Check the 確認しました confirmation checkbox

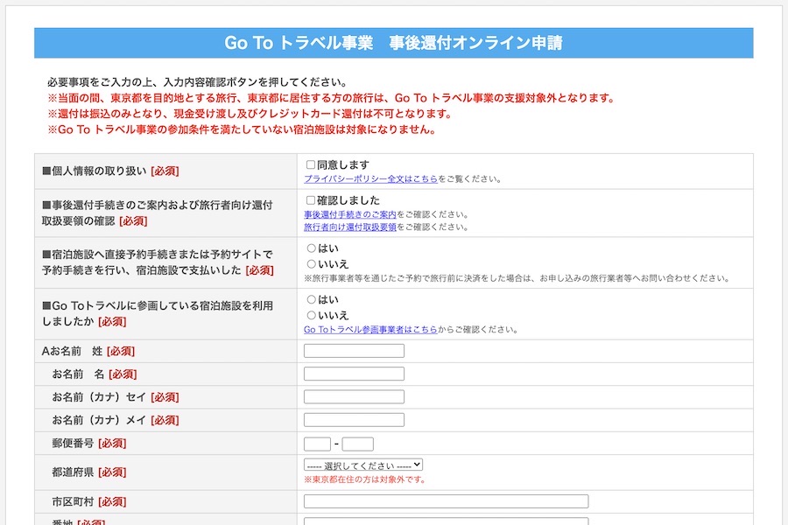coord(311,200)
